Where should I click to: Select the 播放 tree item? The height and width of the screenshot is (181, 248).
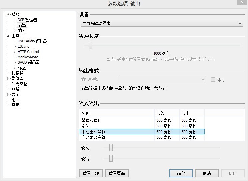click(x=15, y=14)
